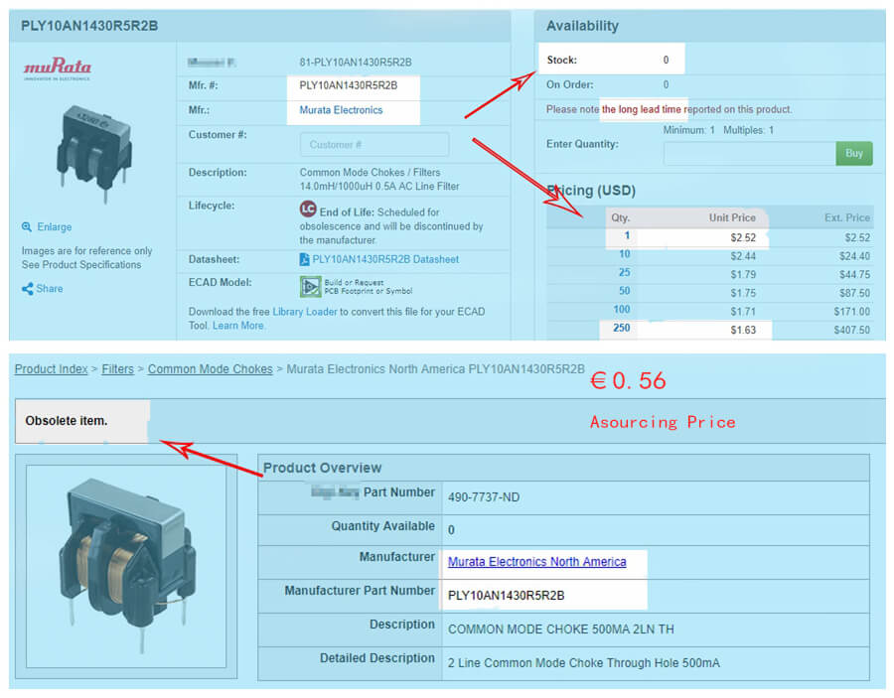Click the $2.52 unit price
This screenshot has height=698, width=894.
743,237
